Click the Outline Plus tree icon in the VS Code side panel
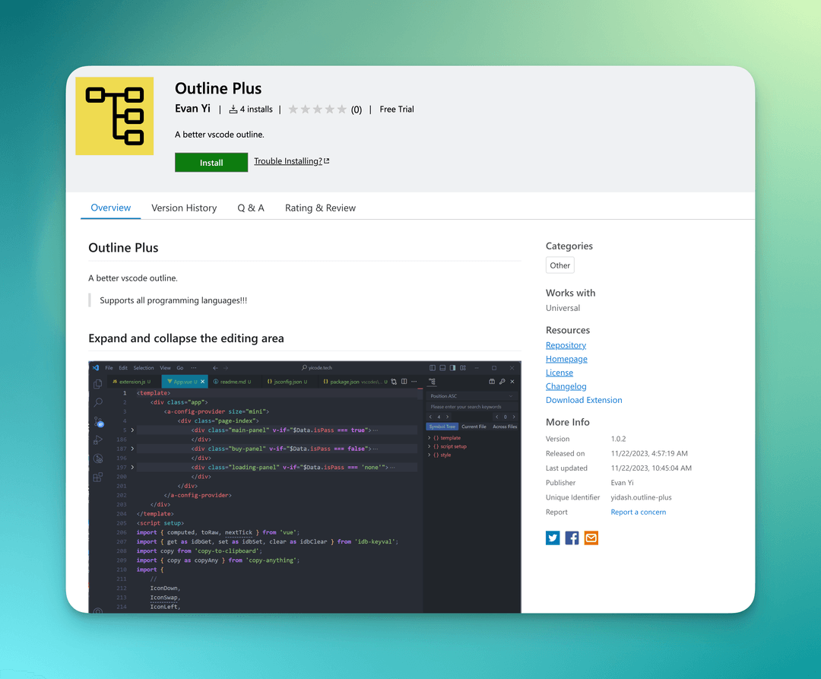821x679 pixels. click(x=432, y=382)
